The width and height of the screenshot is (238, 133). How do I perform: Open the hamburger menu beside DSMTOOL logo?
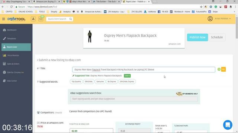tap(3, 19)
